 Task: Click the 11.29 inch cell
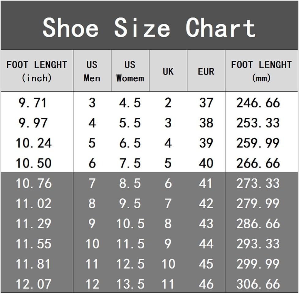tap(34, 224)
